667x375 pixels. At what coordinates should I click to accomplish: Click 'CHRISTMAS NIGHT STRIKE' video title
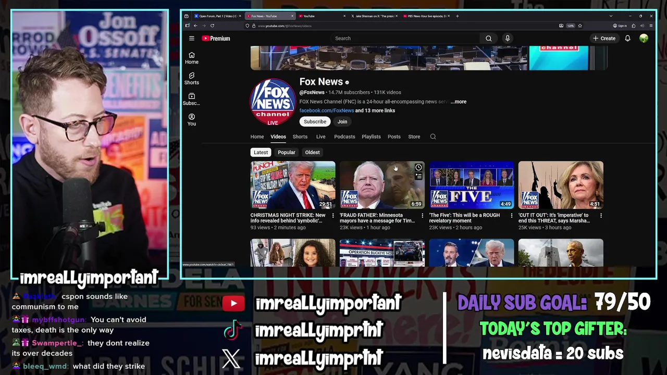pos(288,218)
